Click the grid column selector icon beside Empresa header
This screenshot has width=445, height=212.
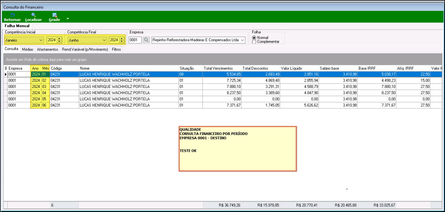(x=6, y=68)
